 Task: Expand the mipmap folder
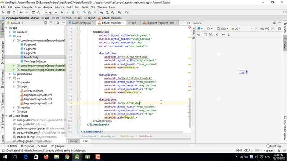[14, 107]
